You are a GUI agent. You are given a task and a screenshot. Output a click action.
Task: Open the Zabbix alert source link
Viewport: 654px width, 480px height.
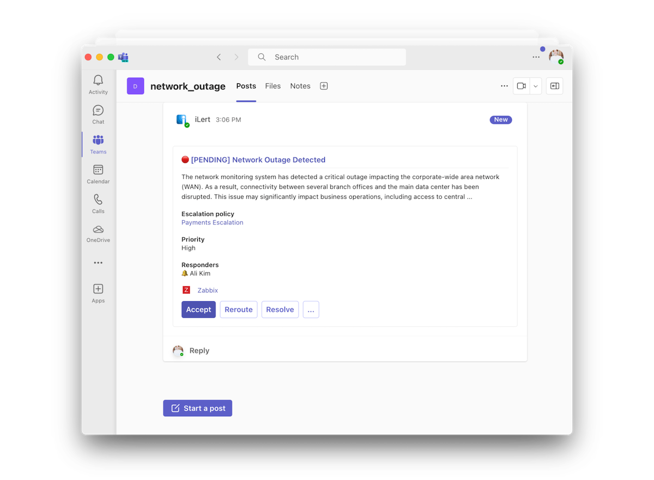click(x=207, y=290)
